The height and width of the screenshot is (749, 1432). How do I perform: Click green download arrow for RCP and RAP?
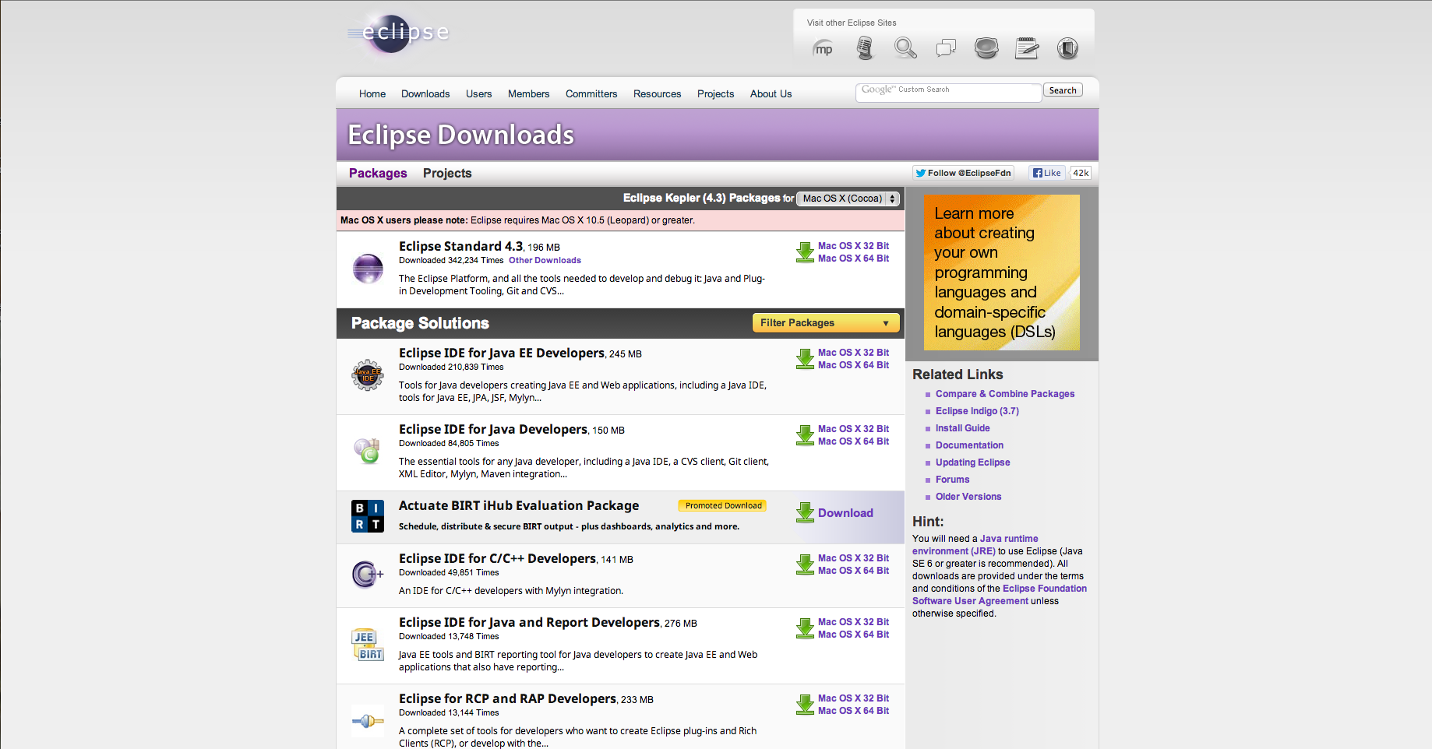click(805, 705)
